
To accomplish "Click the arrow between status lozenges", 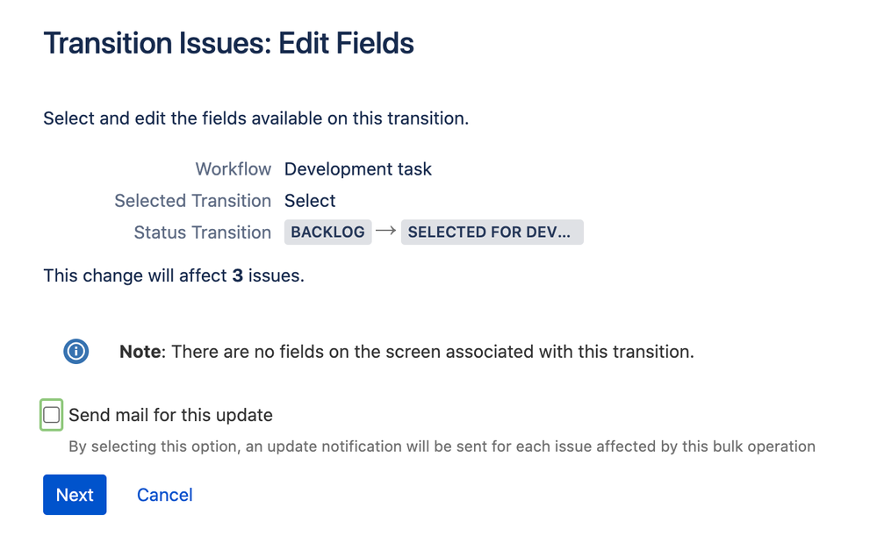I will 386,230.
